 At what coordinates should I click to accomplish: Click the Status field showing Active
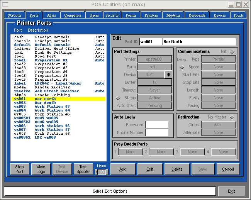point(155,98)
